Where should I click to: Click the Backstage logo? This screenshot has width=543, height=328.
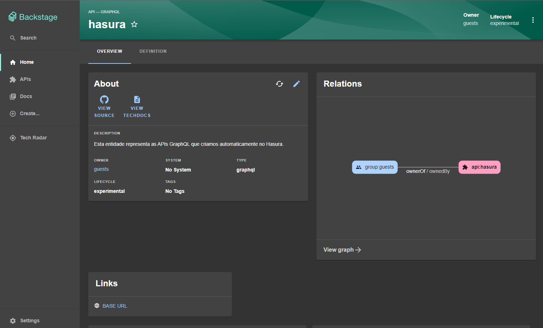click(33, 17)
